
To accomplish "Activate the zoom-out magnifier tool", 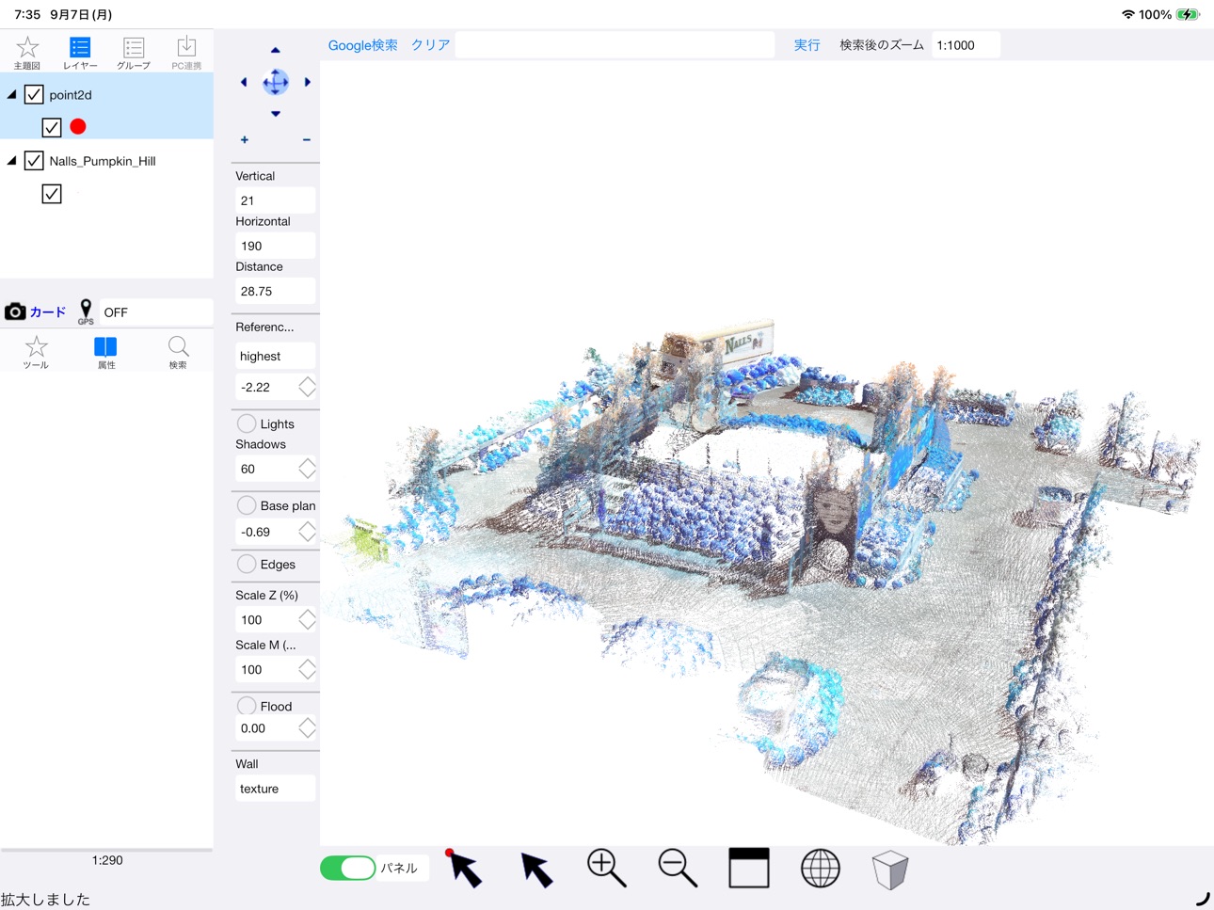I will coord(678,868).
